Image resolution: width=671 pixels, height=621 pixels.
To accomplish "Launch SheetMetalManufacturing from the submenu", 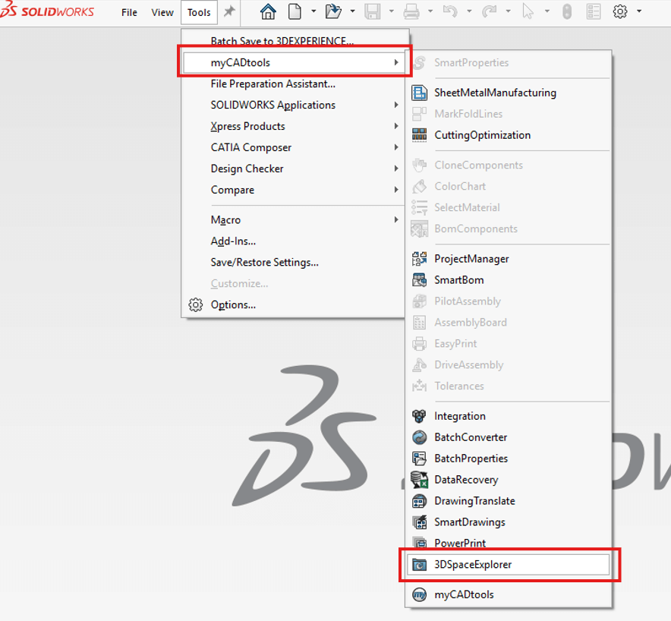I will (x=495, y=93).
